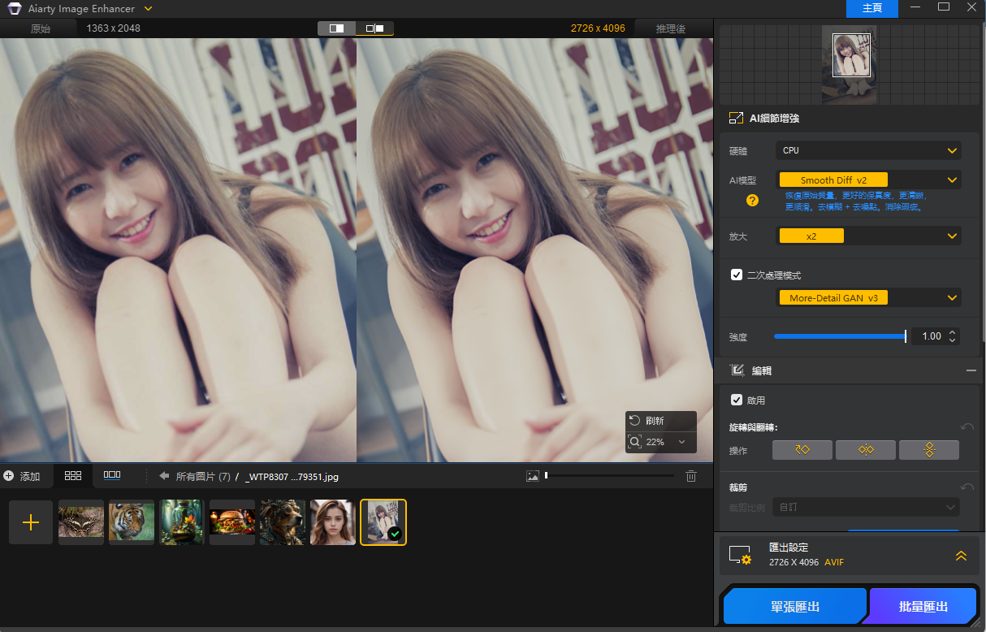Click the back arrow before 所有圖片

tap(164, 476)
